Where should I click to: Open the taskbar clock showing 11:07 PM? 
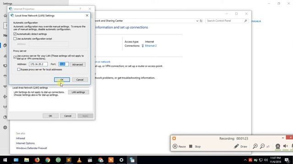275,160
